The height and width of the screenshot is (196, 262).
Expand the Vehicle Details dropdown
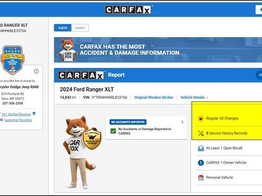194,97
